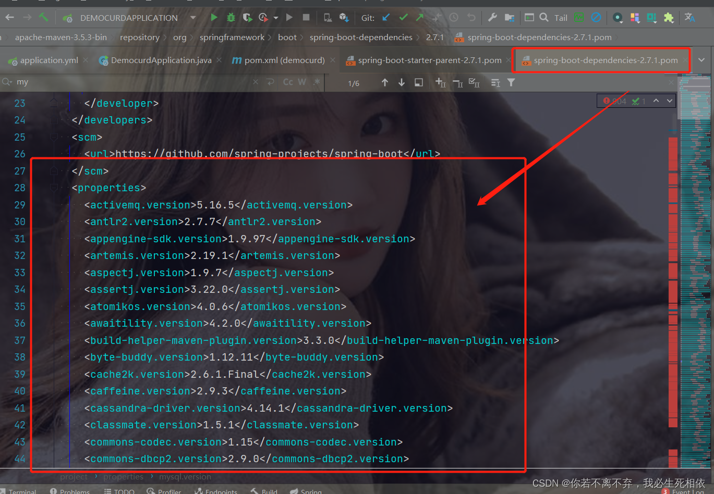This screenshot has height=494, width=714.
Task: Close the find bar
Action: (671, 82)
